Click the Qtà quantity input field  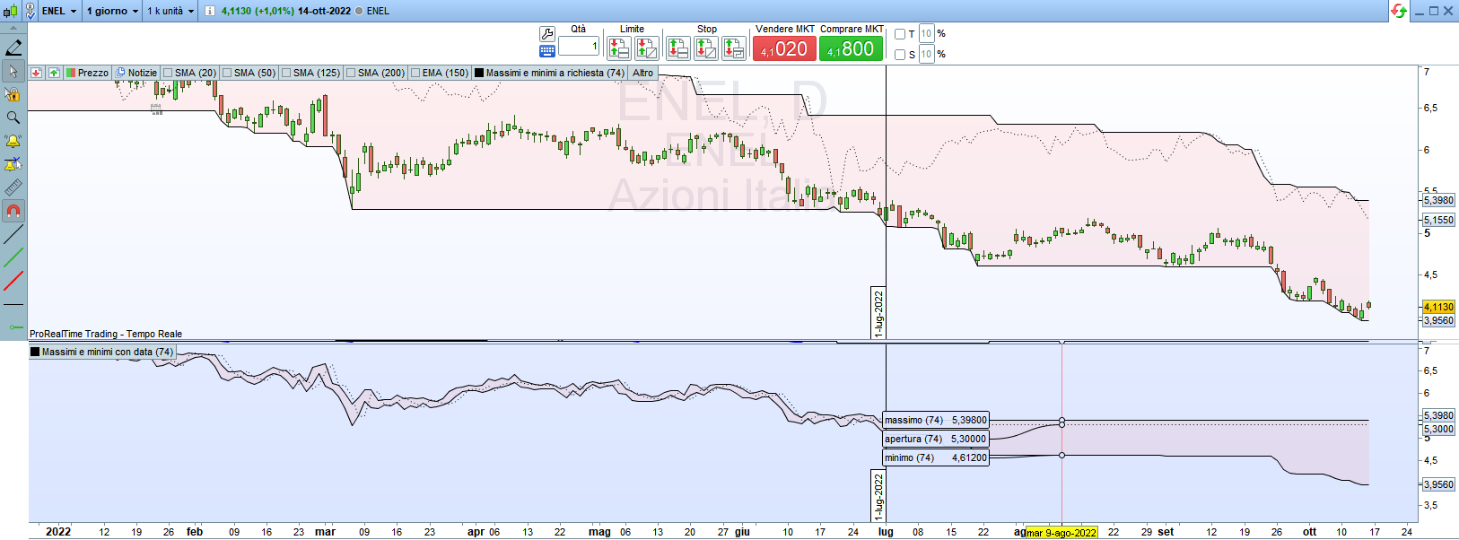[x=579, y=46]
